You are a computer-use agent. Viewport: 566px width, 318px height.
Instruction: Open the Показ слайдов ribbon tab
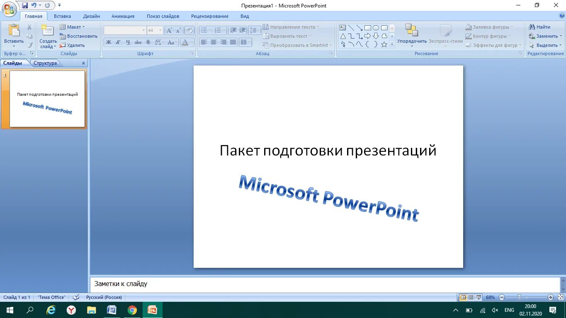pos(163,16)
